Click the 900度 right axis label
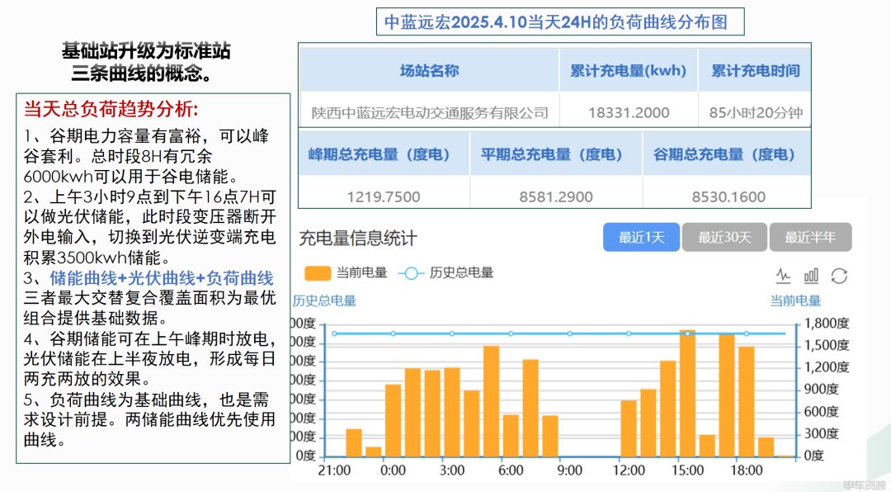Viewport: 891px width, 492px height. pyautogui.click(x=823, y=390)
